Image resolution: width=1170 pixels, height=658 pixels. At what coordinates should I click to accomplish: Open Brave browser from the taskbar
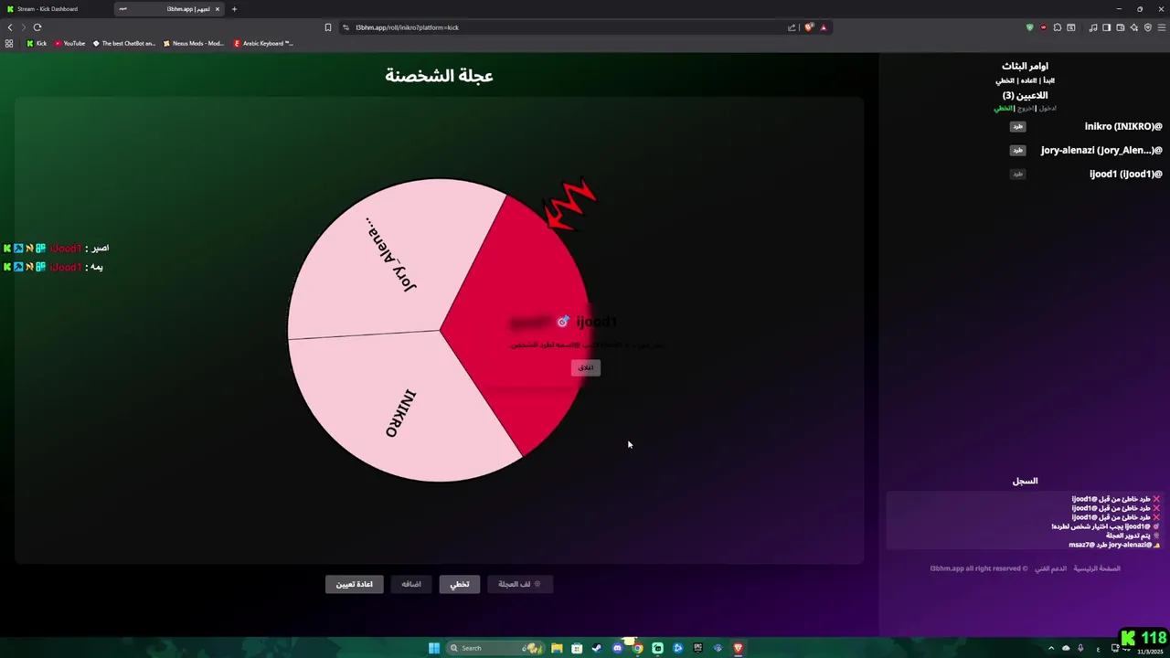click(739, 648)
